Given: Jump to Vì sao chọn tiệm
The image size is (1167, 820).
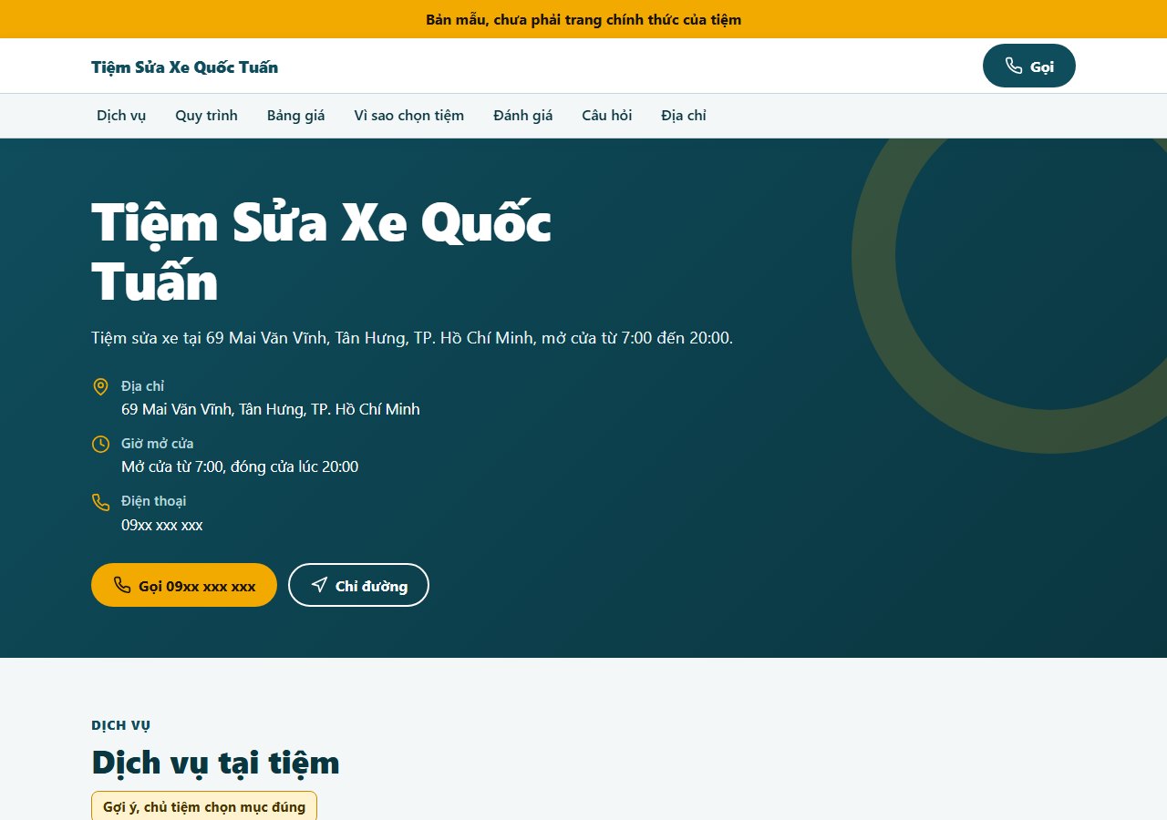Looking at the screenshot, I should (409, 116).
